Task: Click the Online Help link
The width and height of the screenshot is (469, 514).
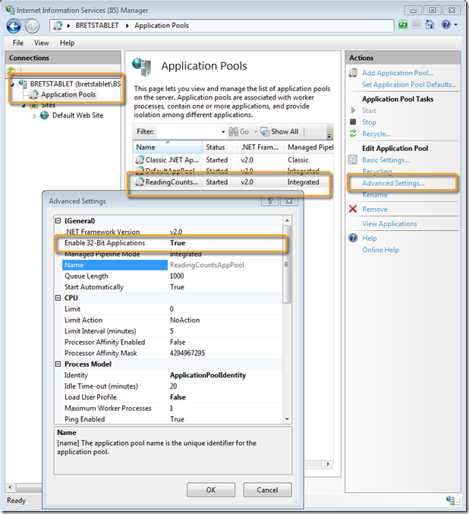Action: (380, 250)
